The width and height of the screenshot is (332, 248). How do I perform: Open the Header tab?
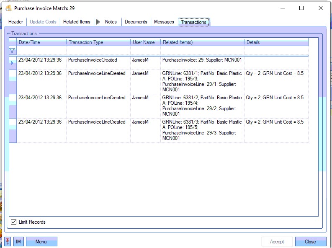[x=16, y=22]
